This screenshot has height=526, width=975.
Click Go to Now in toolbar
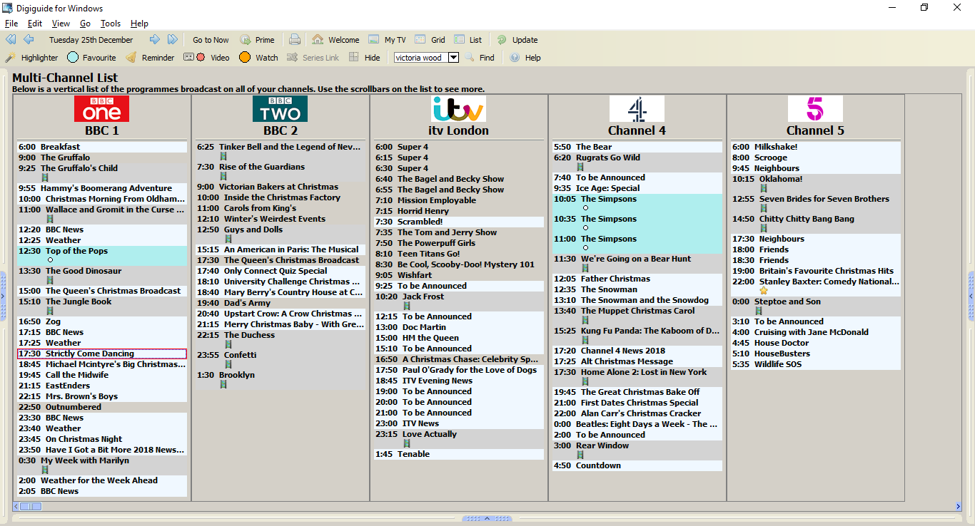pos(211,40)
